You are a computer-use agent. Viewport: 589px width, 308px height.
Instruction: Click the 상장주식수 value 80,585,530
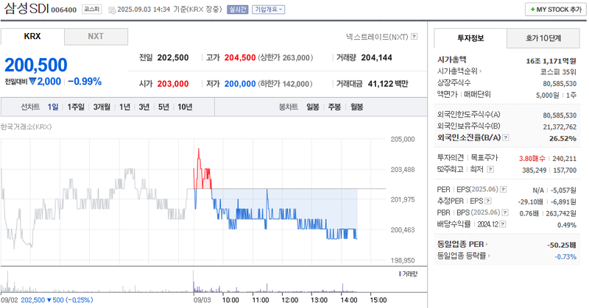click(560, 84)
